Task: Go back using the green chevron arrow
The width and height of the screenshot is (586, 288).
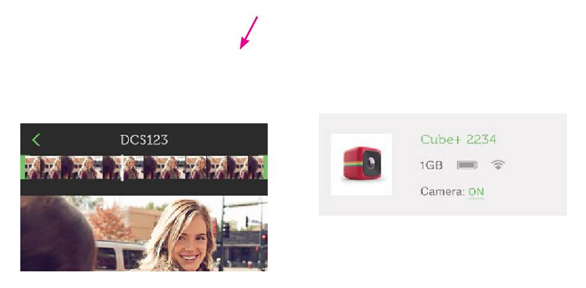Action: pos(36,140)
